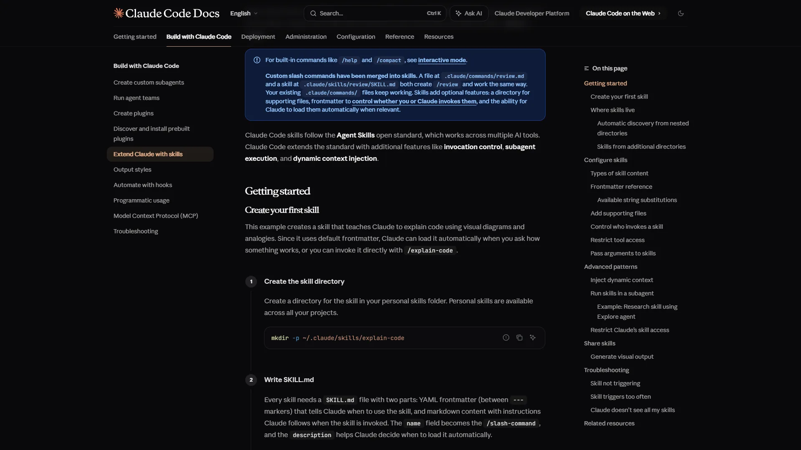Ask AI about the mkdir code block
The width and height of the screenshot is (801, 450).
tap(533, 338)
